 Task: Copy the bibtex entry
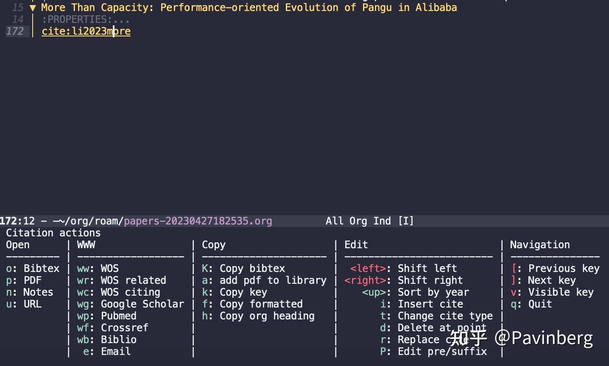pyautogui.click(x=244, y=268)
